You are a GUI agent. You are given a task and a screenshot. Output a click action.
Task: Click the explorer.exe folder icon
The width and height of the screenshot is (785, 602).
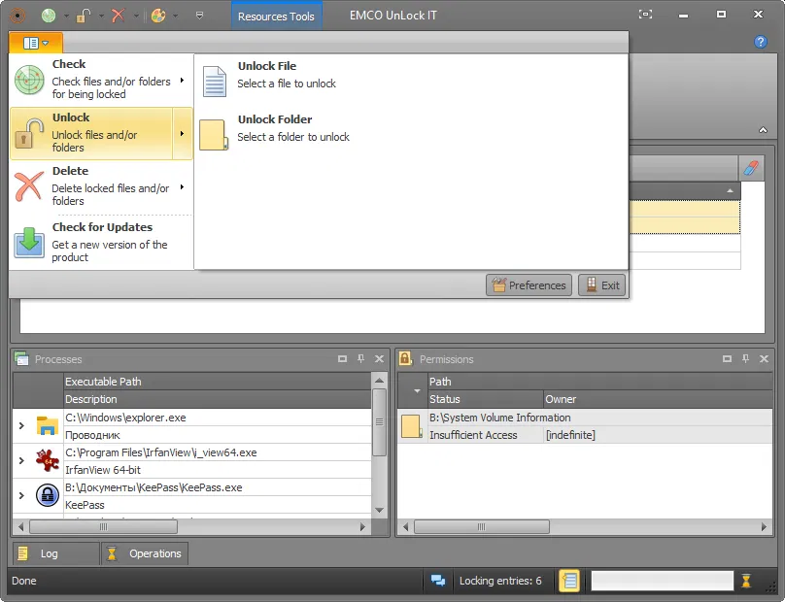pos(47,425)
